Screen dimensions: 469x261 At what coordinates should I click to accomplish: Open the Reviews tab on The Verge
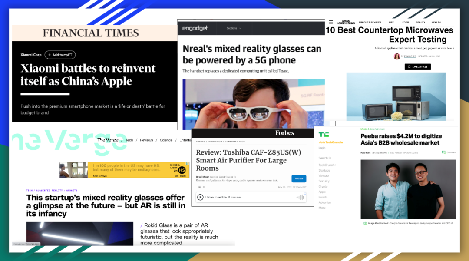[146, 140]
